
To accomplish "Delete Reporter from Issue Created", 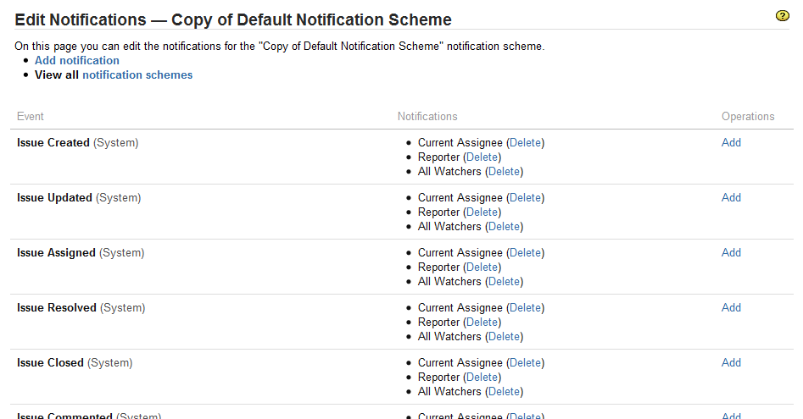I will pos(482,157).
